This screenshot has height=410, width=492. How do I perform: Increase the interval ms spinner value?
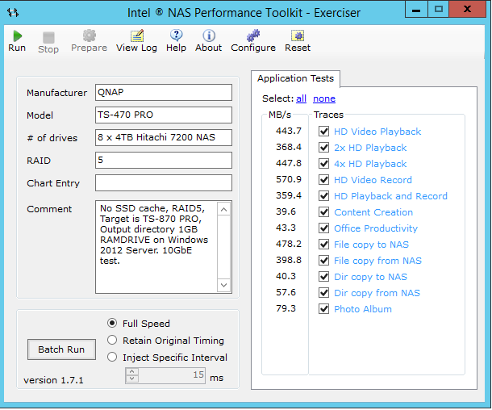pos(131,372)
